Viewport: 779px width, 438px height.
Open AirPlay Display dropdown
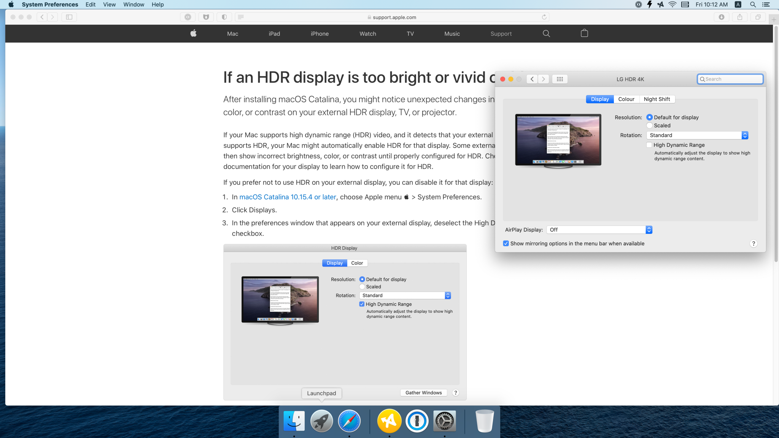[599, 230]
